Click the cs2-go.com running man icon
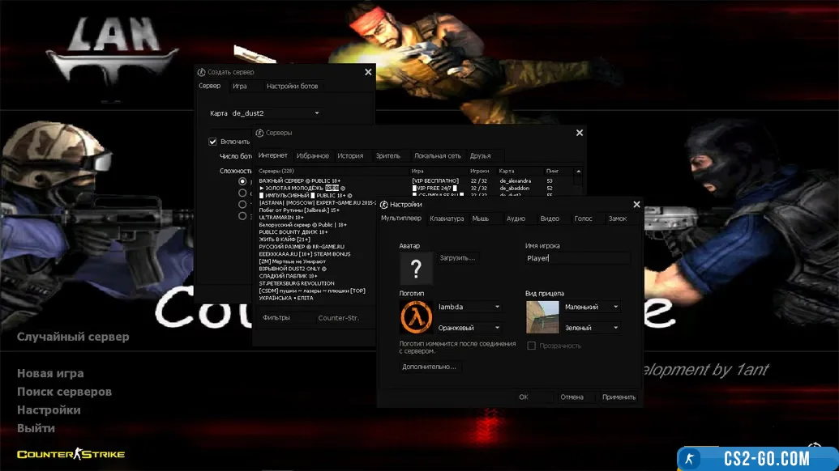Image resolution: width=839 pixels, height=471 pixels. pos(690,458)
